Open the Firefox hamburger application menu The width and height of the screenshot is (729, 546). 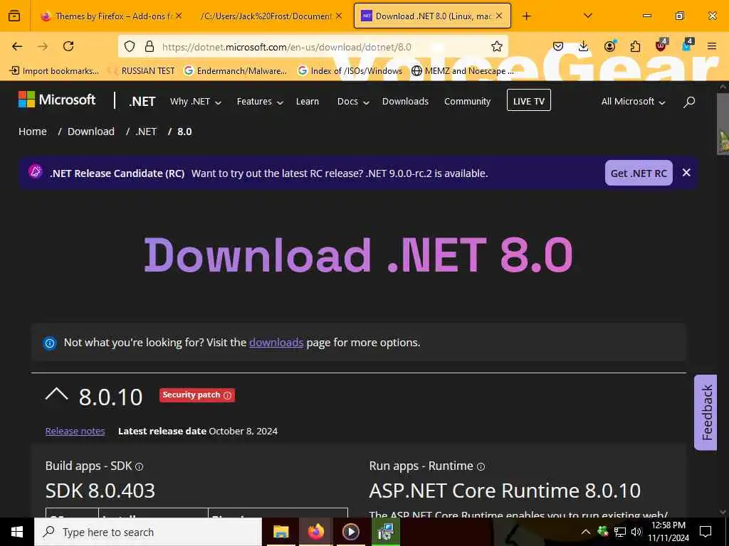coord(712,46)
